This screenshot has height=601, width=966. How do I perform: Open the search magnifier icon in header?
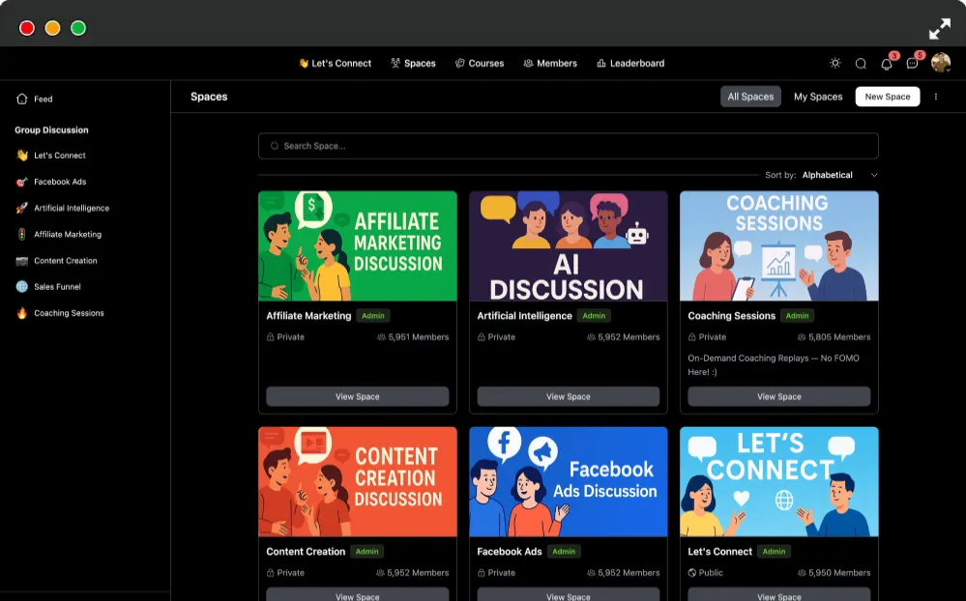coord(861,64)
